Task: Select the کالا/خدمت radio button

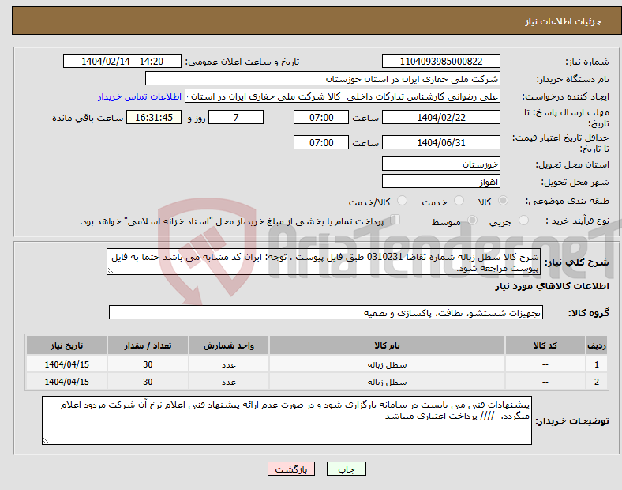Action: point(402,201)
